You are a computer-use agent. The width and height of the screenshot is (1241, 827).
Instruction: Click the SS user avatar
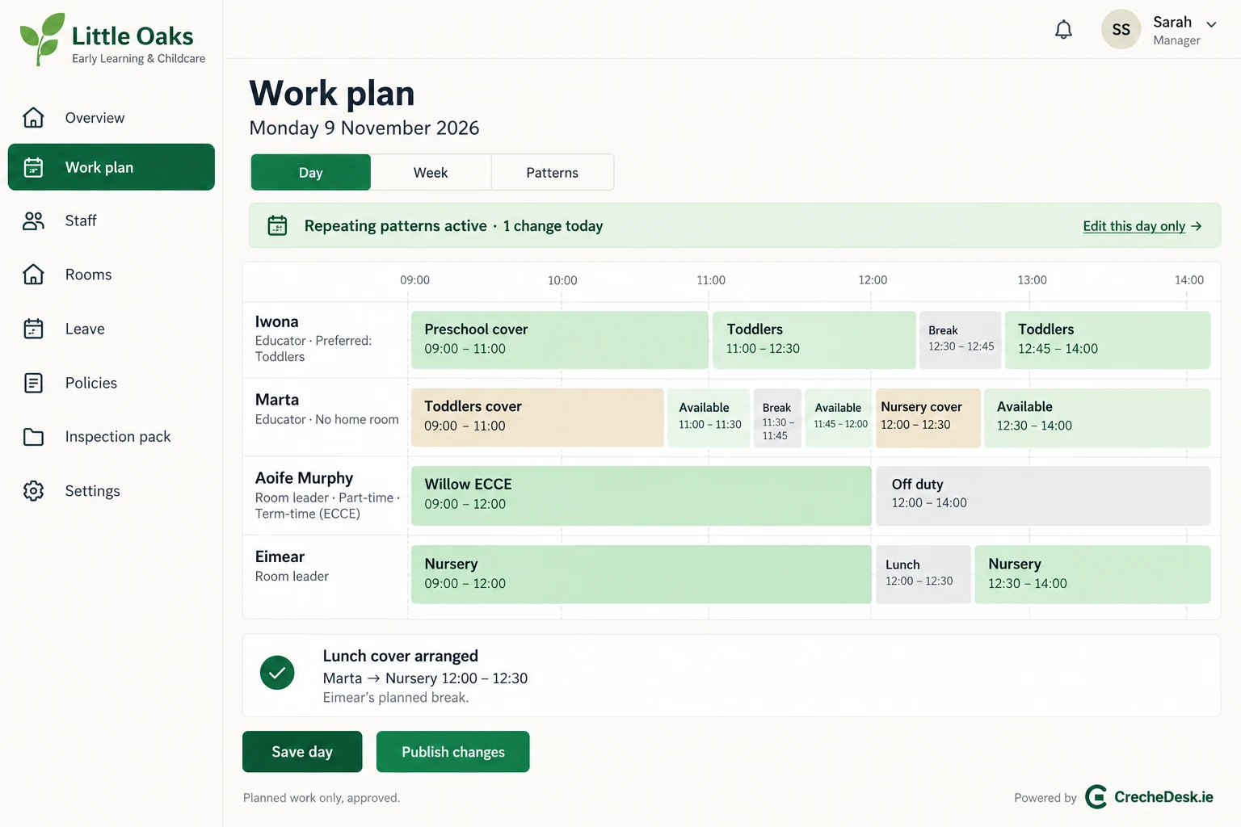[1121, 30]
